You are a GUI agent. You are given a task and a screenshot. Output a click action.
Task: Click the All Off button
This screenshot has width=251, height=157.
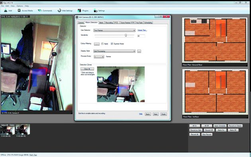click(207, 126)
